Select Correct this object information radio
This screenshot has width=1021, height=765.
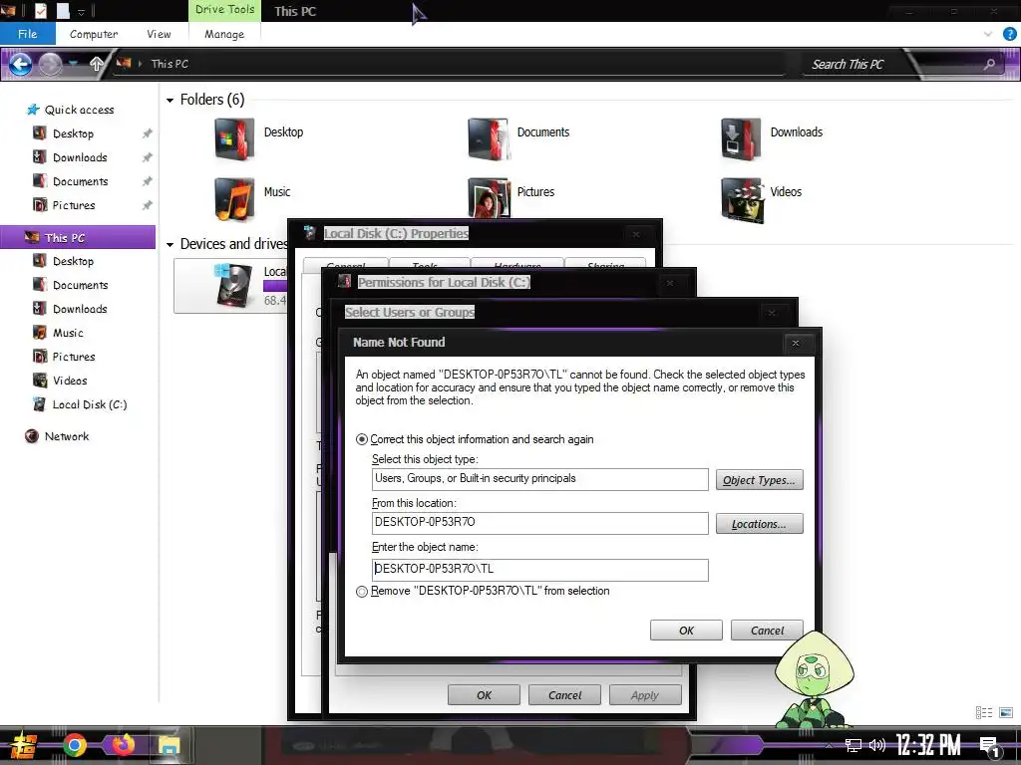[x=362, y=439]
